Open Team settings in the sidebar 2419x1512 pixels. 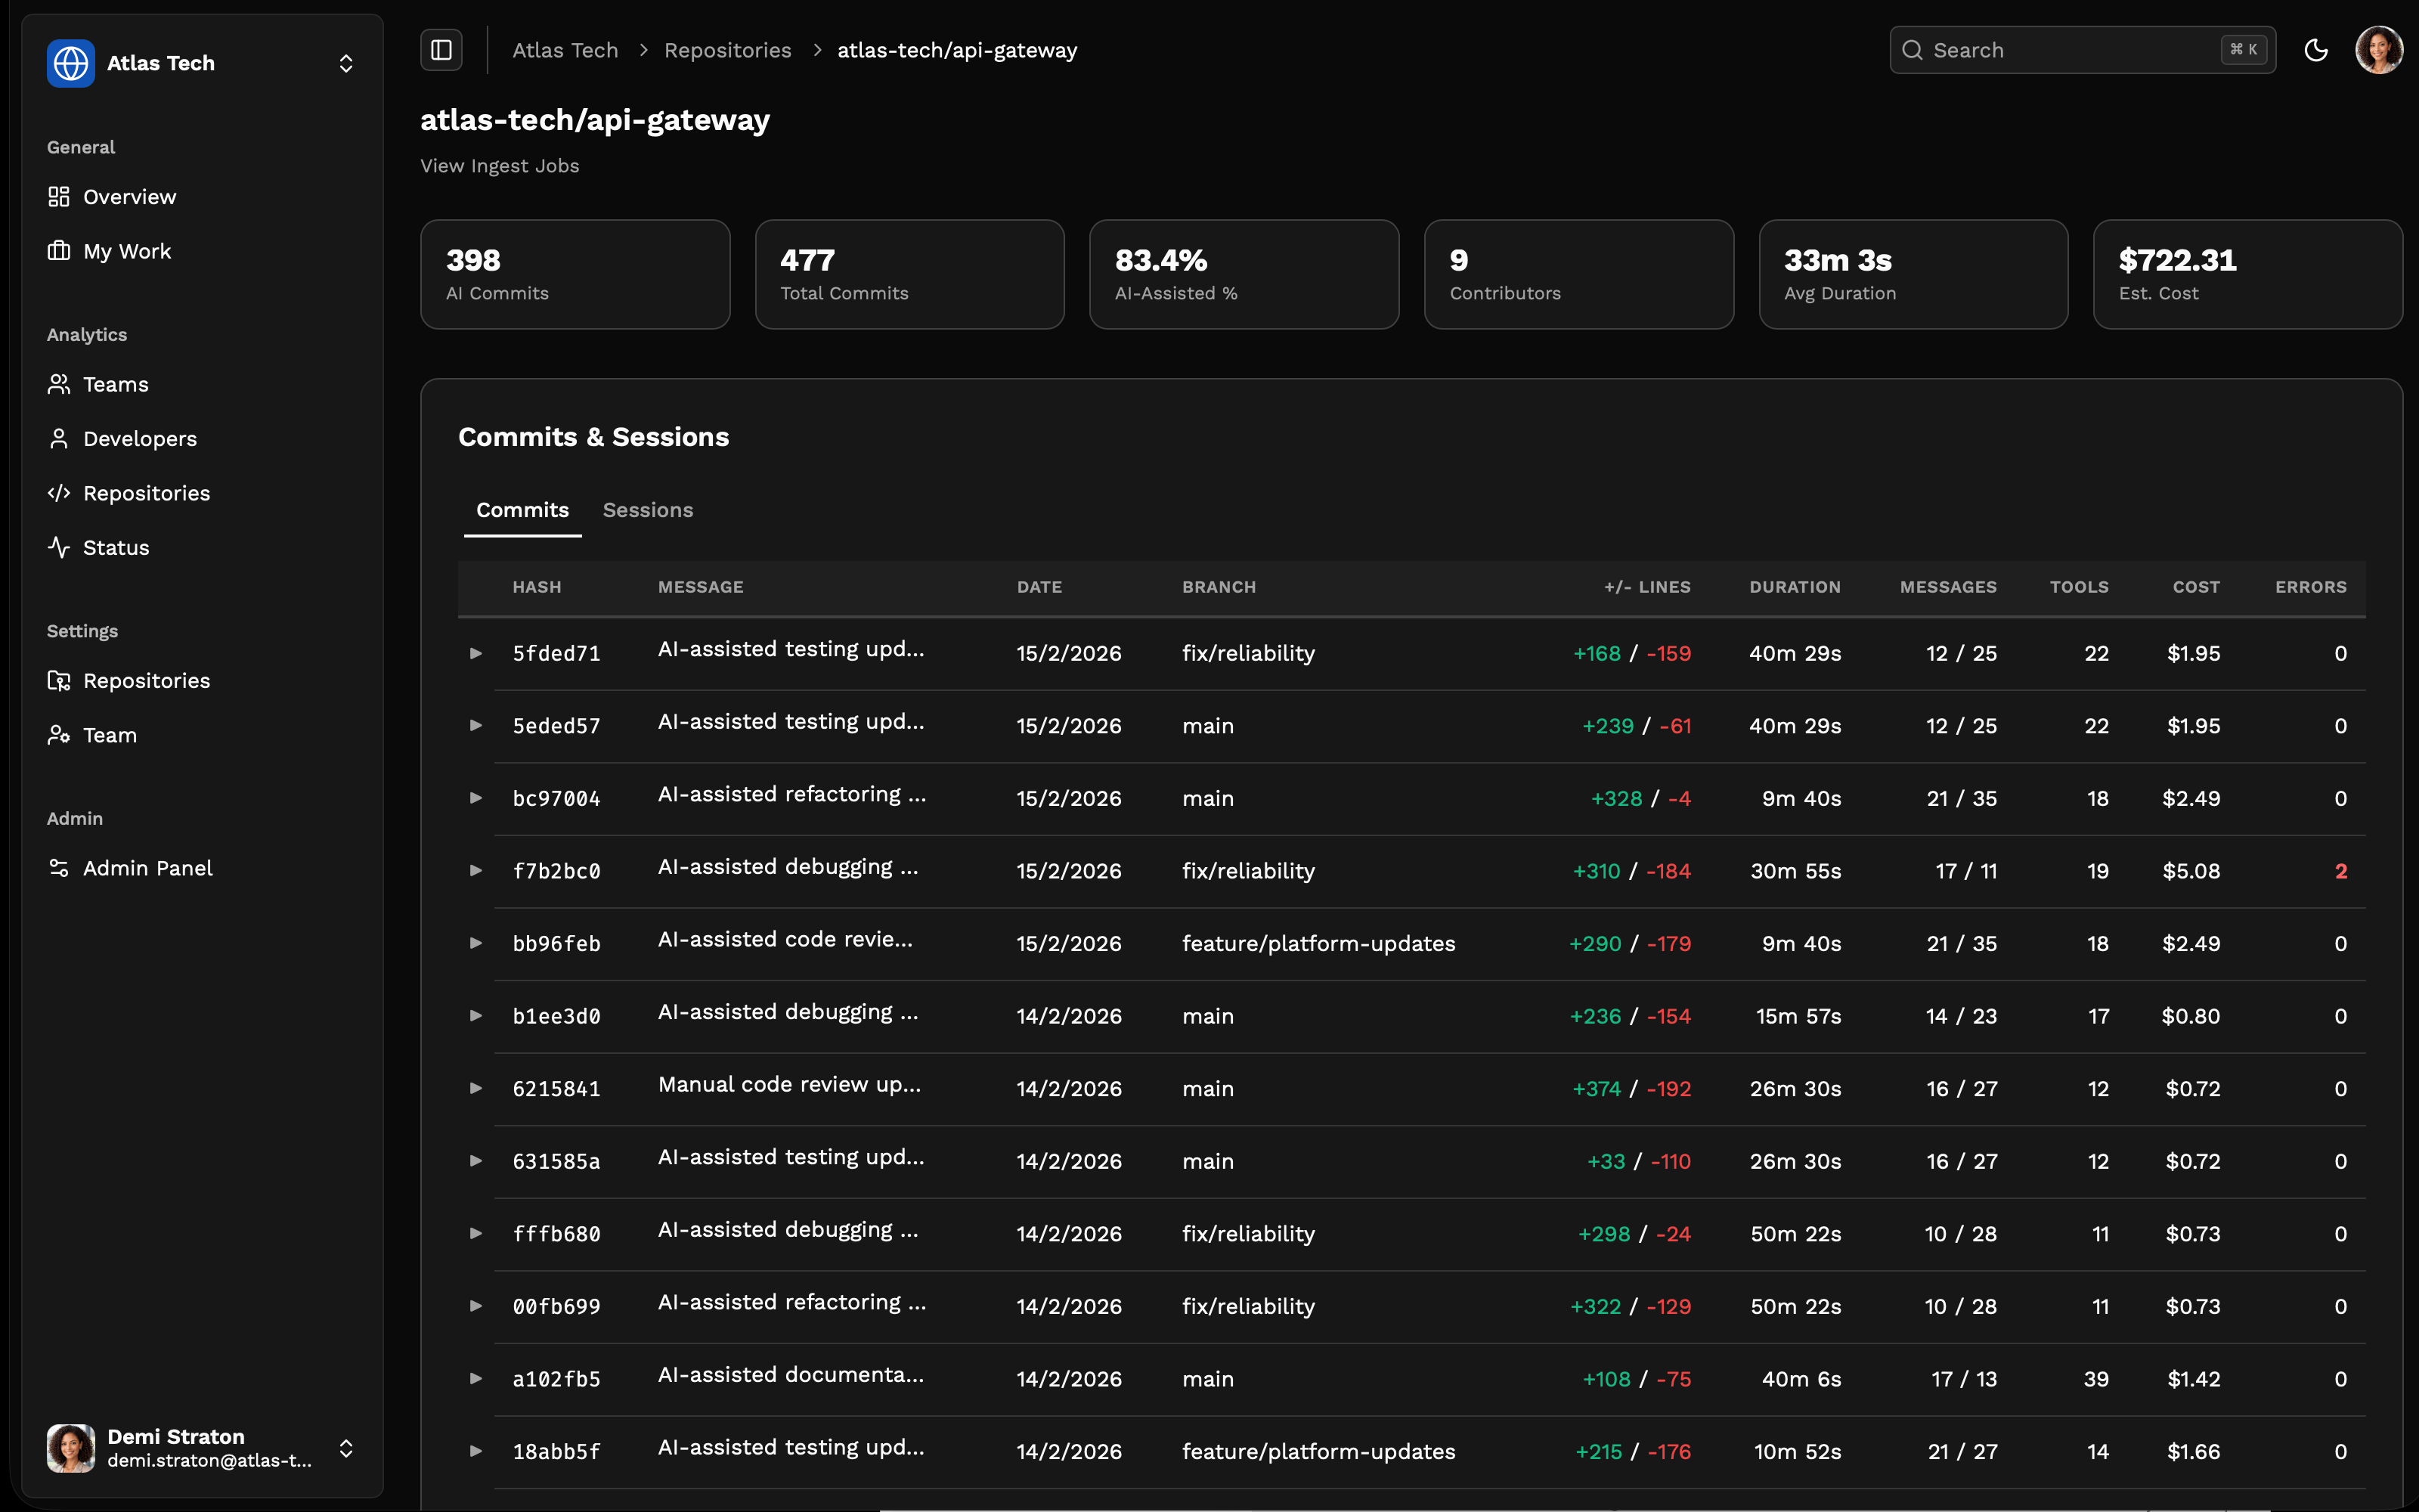click(109, 735)
